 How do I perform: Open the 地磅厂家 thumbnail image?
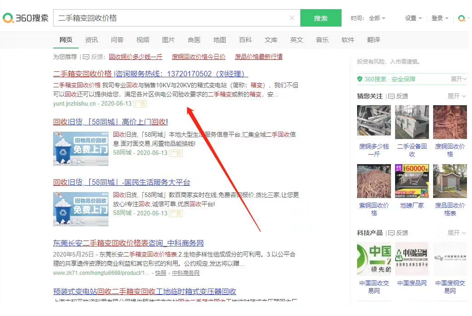[412, 181]
